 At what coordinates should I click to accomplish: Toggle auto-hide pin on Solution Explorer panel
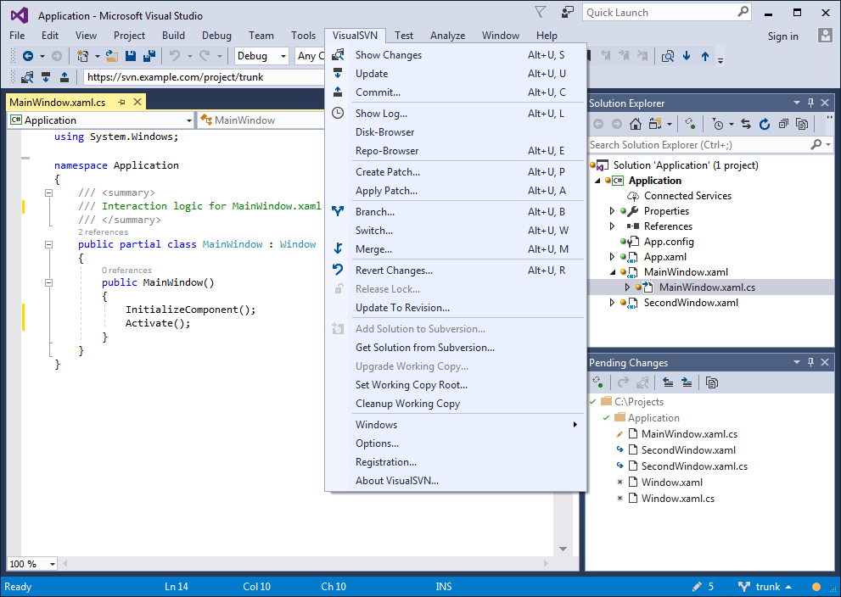[810, 103]
